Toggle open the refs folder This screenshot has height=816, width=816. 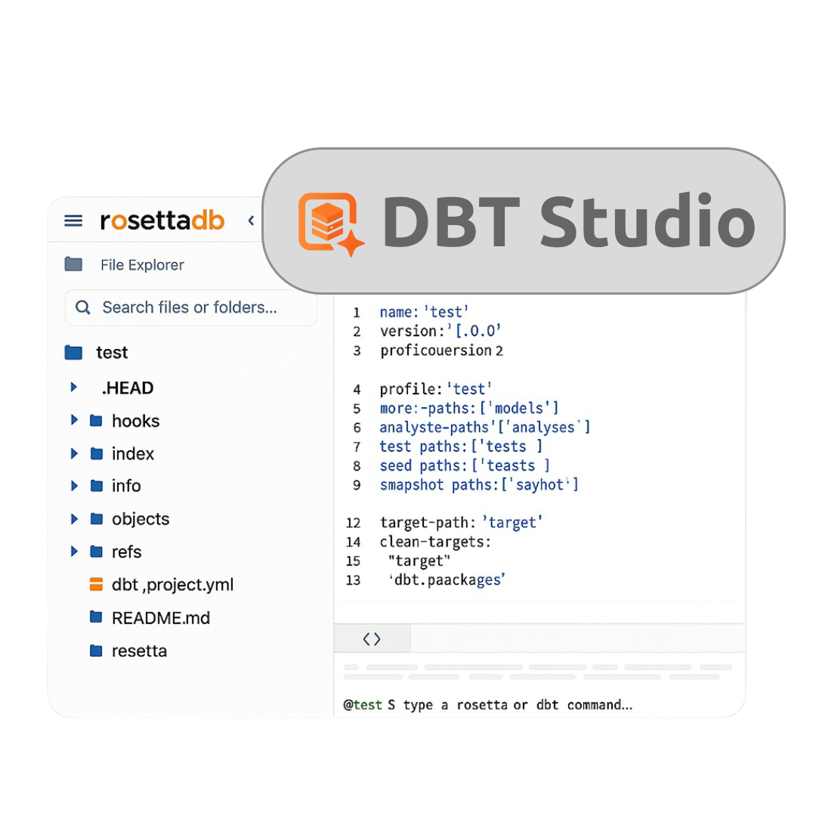[73, 552]
